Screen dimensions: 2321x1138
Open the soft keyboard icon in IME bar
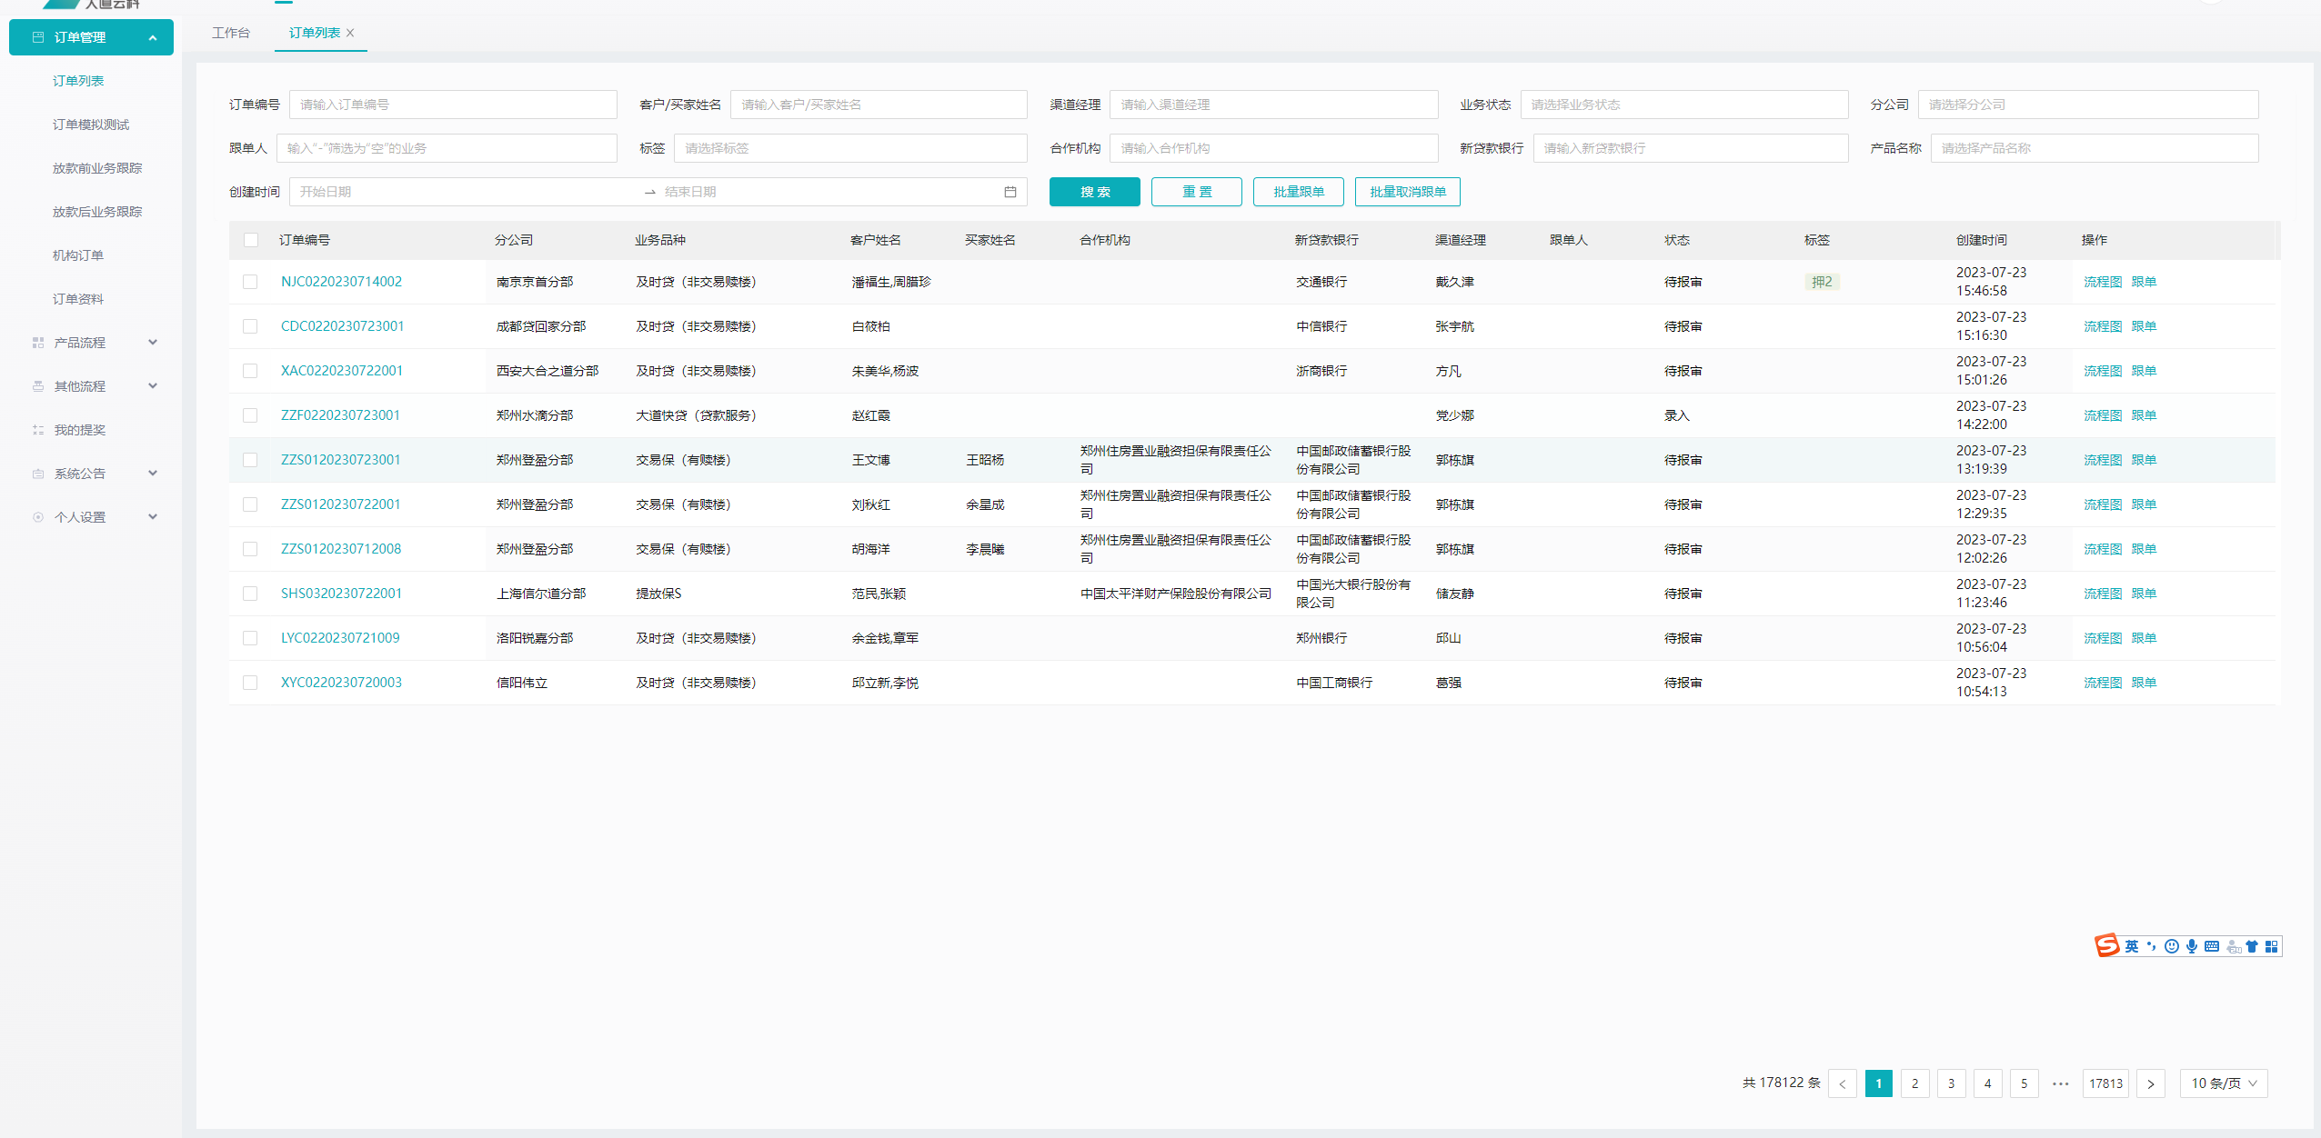point(2212,947)
